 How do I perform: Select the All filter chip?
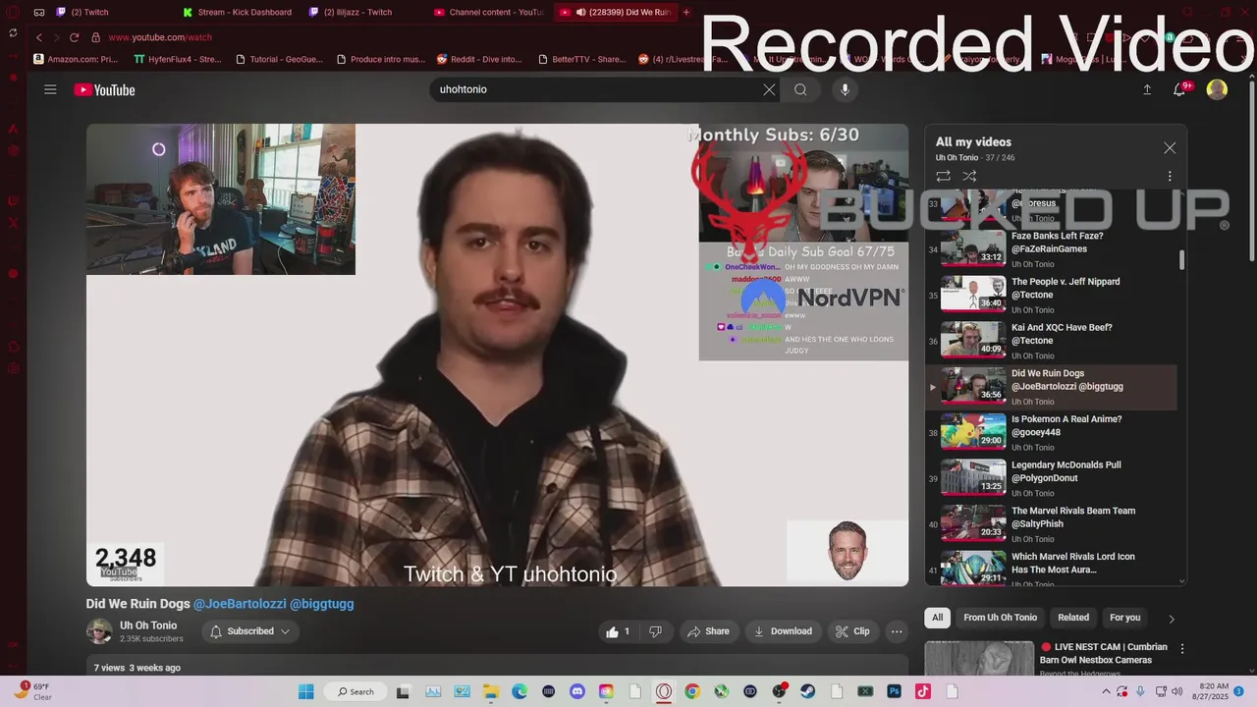tap(937, 618)
